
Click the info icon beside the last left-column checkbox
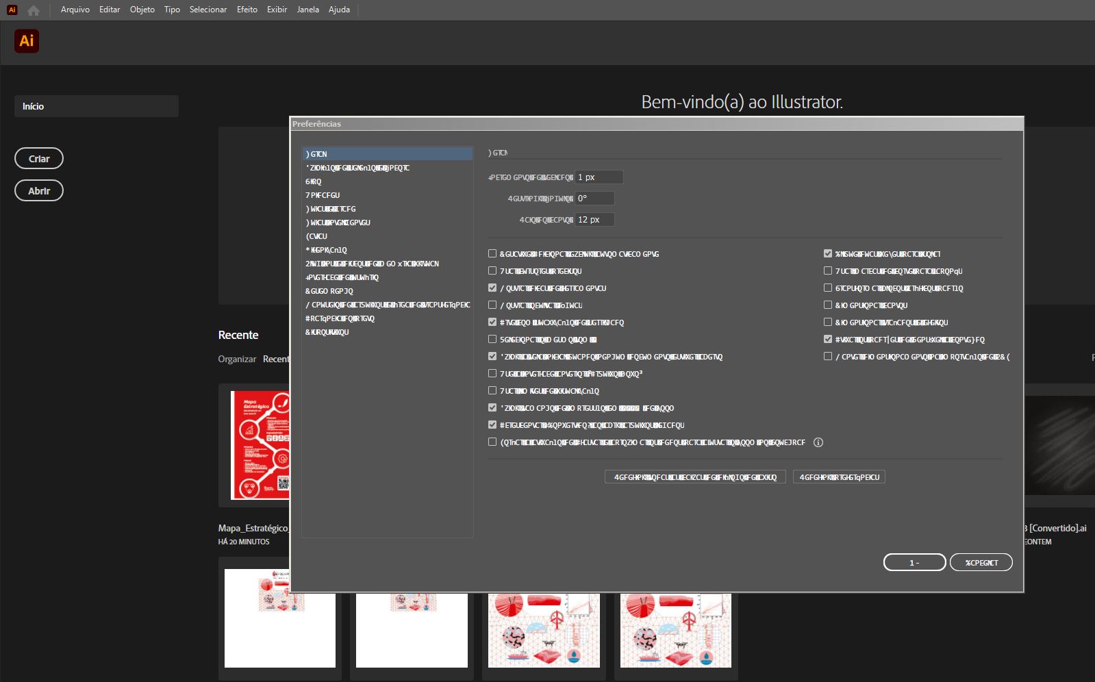coord(818,442)
